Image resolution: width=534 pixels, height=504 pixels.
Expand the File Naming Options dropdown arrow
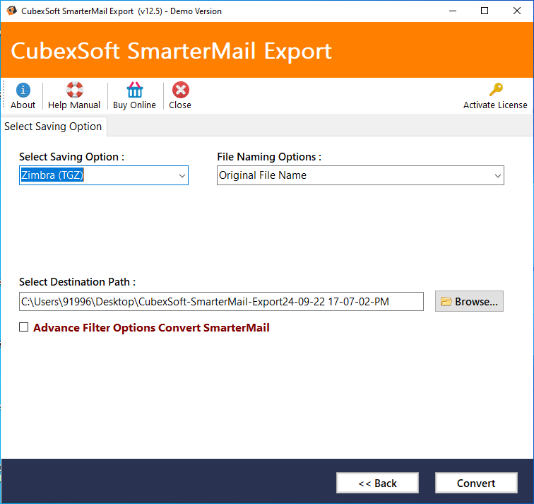497,175
